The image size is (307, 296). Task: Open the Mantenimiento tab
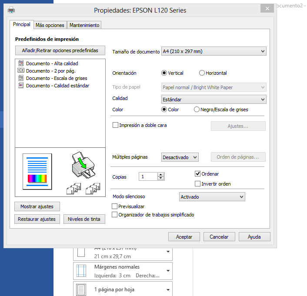click(84, 25)
